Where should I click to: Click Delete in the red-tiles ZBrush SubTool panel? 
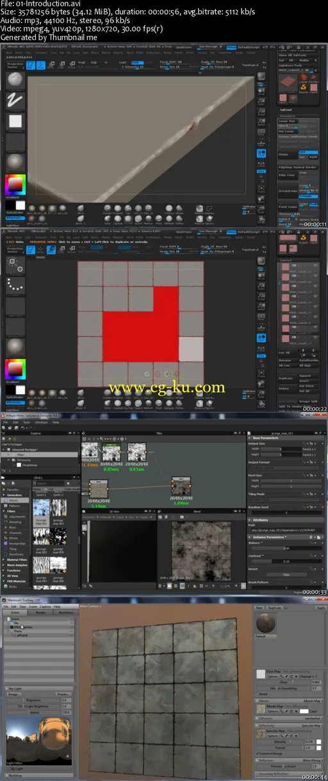[x=288, y=389]
